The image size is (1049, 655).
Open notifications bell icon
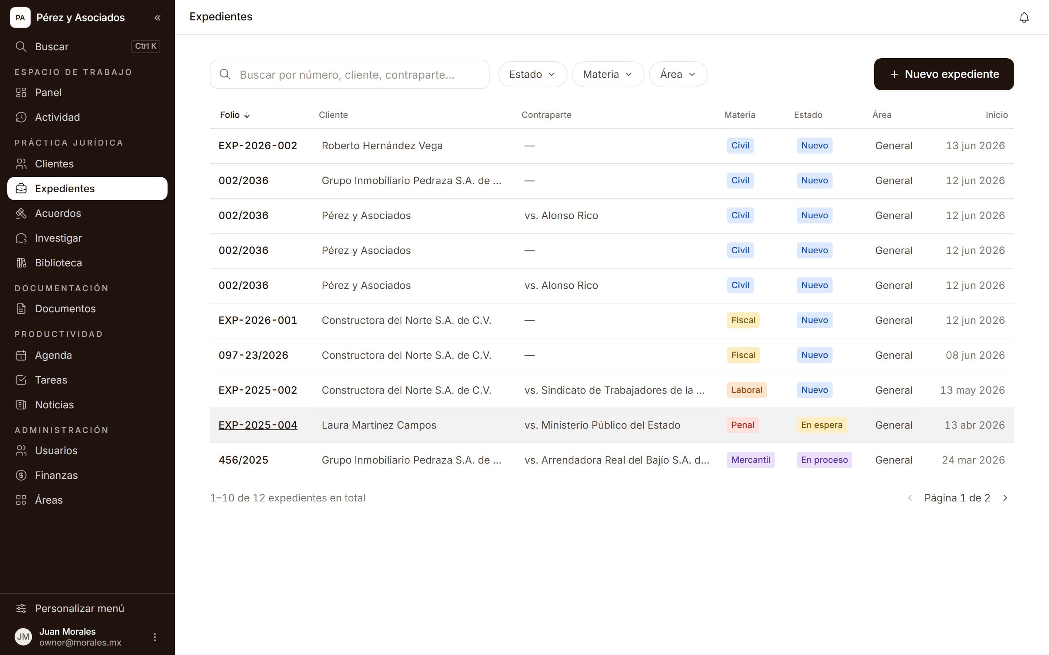click(1024, 17)
